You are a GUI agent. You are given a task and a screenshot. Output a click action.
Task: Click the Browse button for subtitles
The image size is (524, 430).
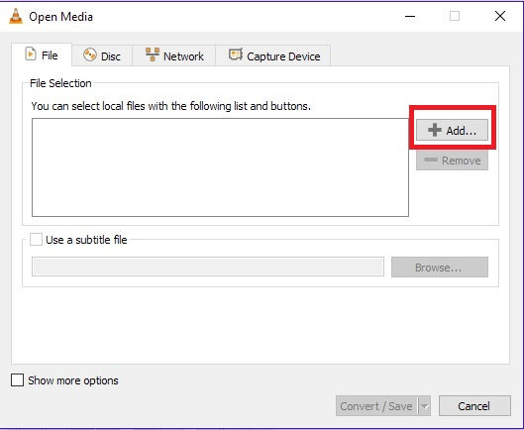(x=440, y=268)
